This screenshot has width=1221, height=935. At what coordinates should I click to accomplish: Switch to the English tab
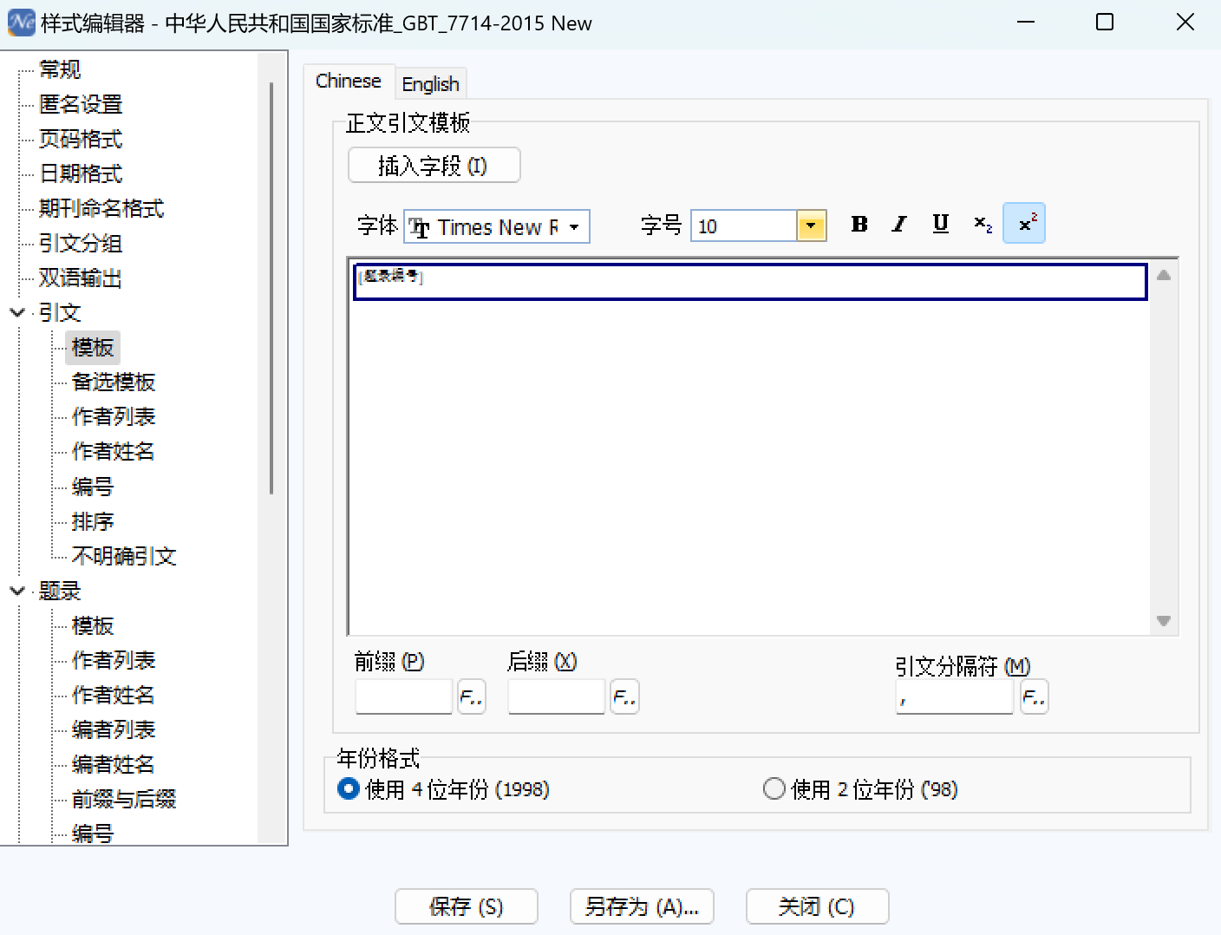tap(430, 84)
